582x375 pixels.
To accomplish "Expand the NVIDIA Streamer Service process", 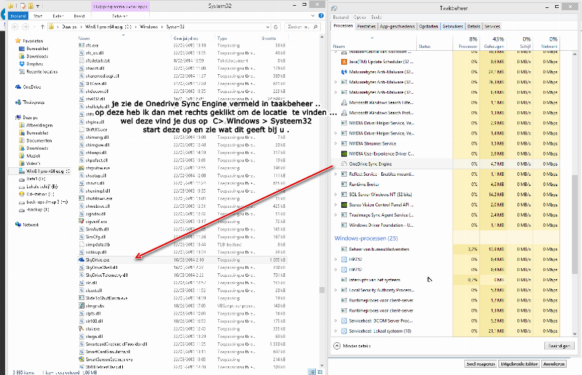I will click(x=336, y=143).
